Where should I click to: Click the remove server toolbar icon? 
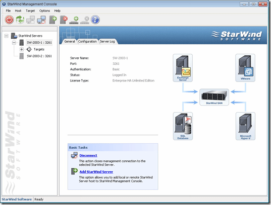(64, 20)
